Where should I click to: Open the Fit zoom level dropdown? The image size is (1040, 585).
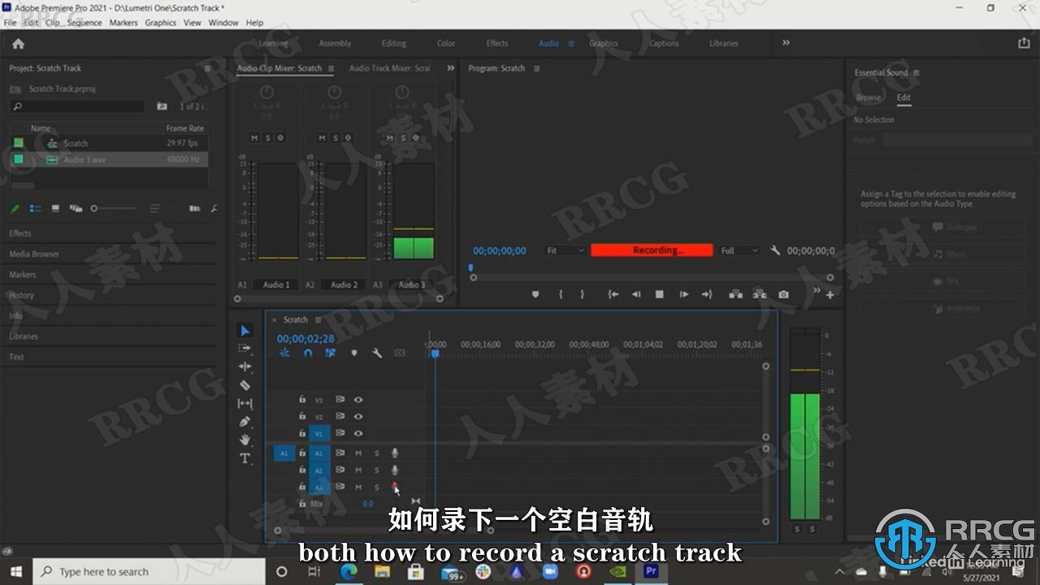pyautogui.click(x=565, y=250)
